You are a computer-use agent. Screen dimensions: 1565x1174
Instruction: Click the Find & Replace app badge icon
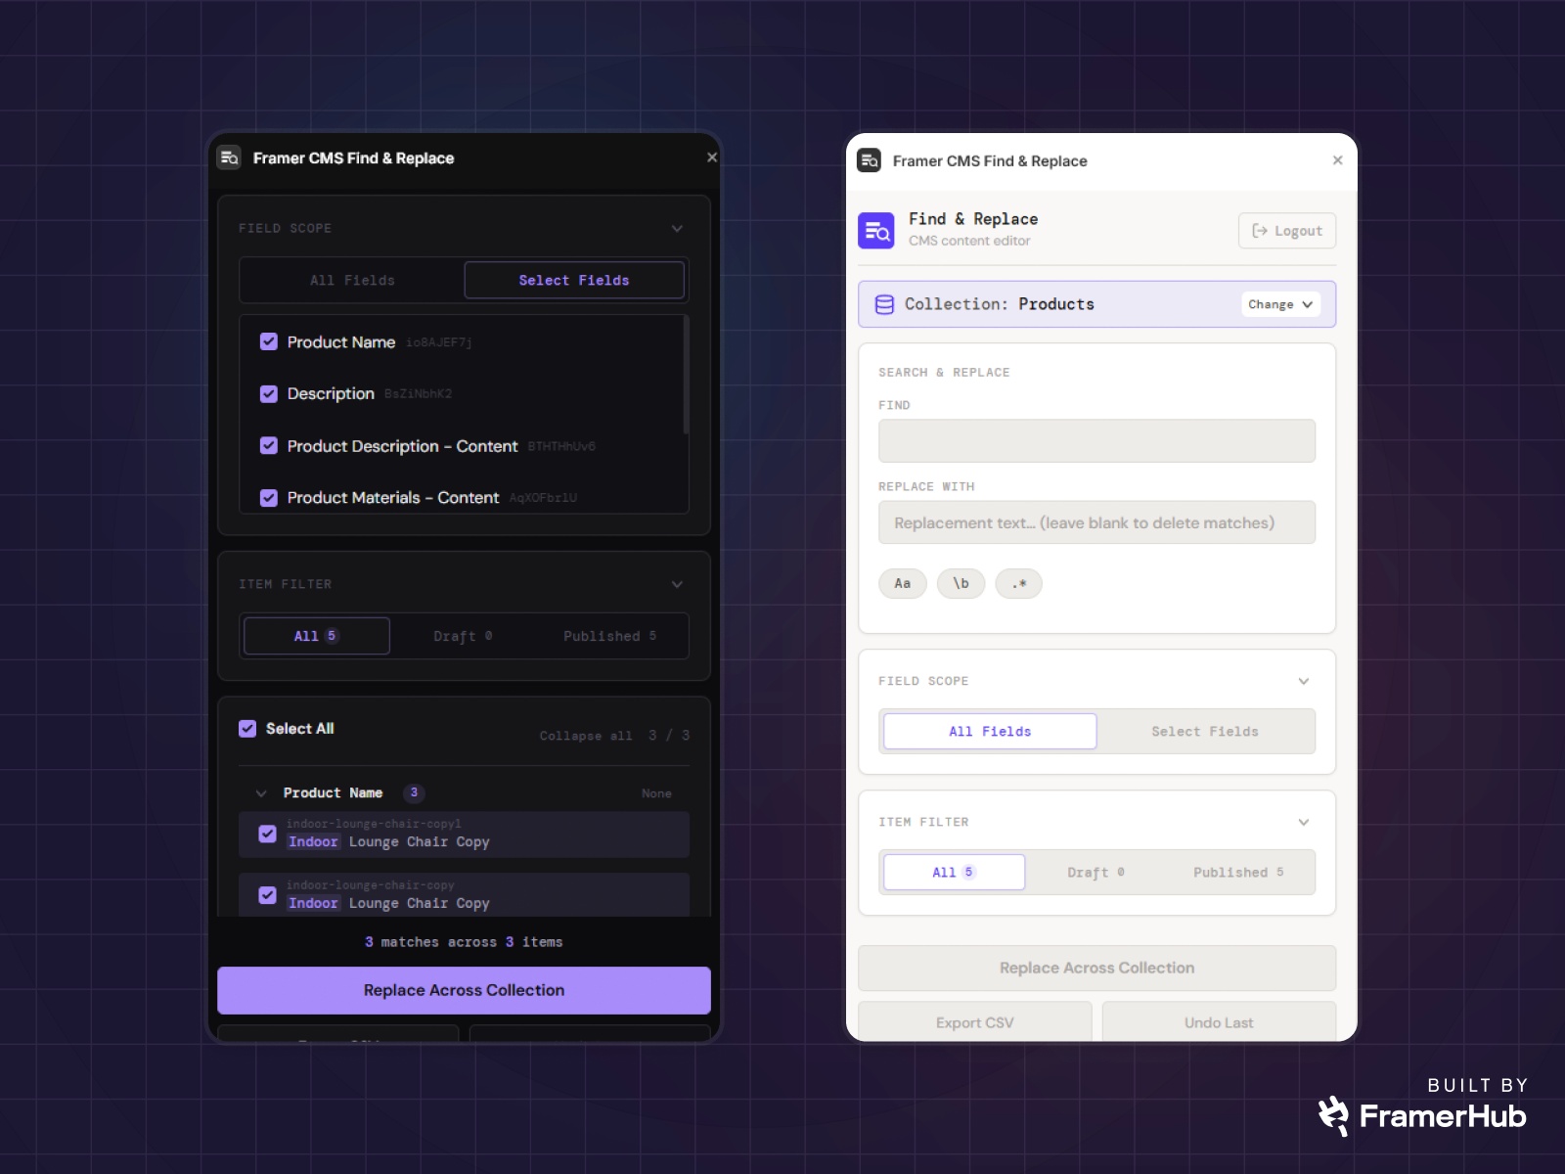(x=876, y=231)
